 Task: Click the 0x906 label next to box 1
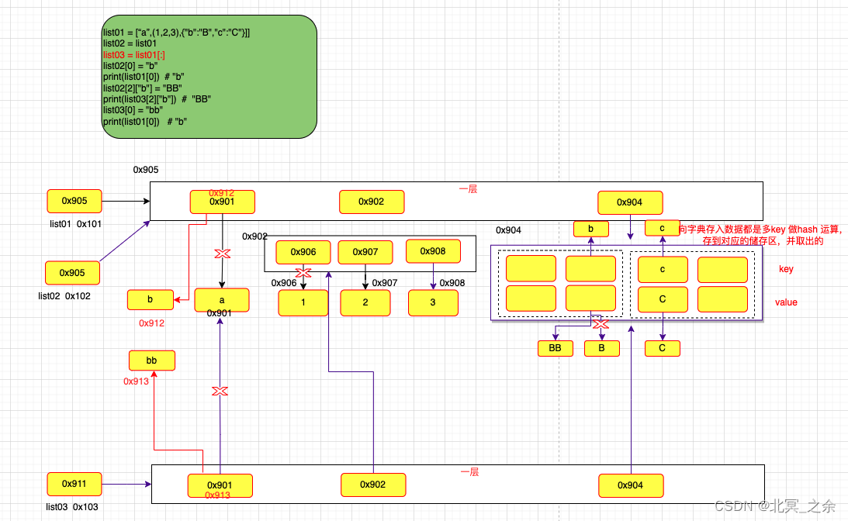[x=284, y=283]
